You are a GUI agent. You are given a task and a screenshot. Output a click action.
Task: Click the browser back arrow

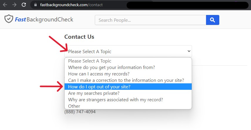[x=5, y=5]
